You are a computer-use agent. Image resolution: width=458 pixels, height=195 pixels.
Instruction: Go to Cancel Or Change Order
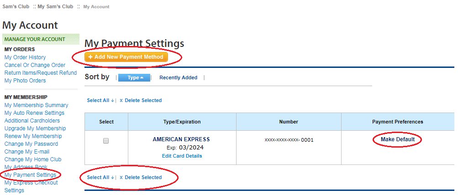tap(35, 65)
